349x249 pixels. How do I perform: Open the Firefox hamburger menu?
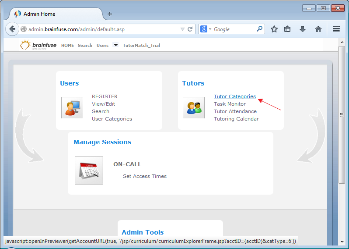[336, 29]
